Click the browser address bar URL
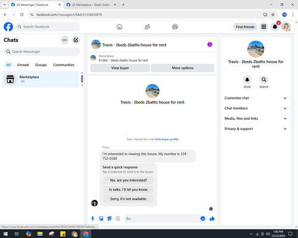The height and width of the screenshot is (238, 298). pyautogui.click(x=69, y=14)
